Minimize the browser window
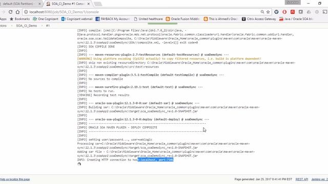The height and width of the screenshot is (184, 328). point(309,4)
